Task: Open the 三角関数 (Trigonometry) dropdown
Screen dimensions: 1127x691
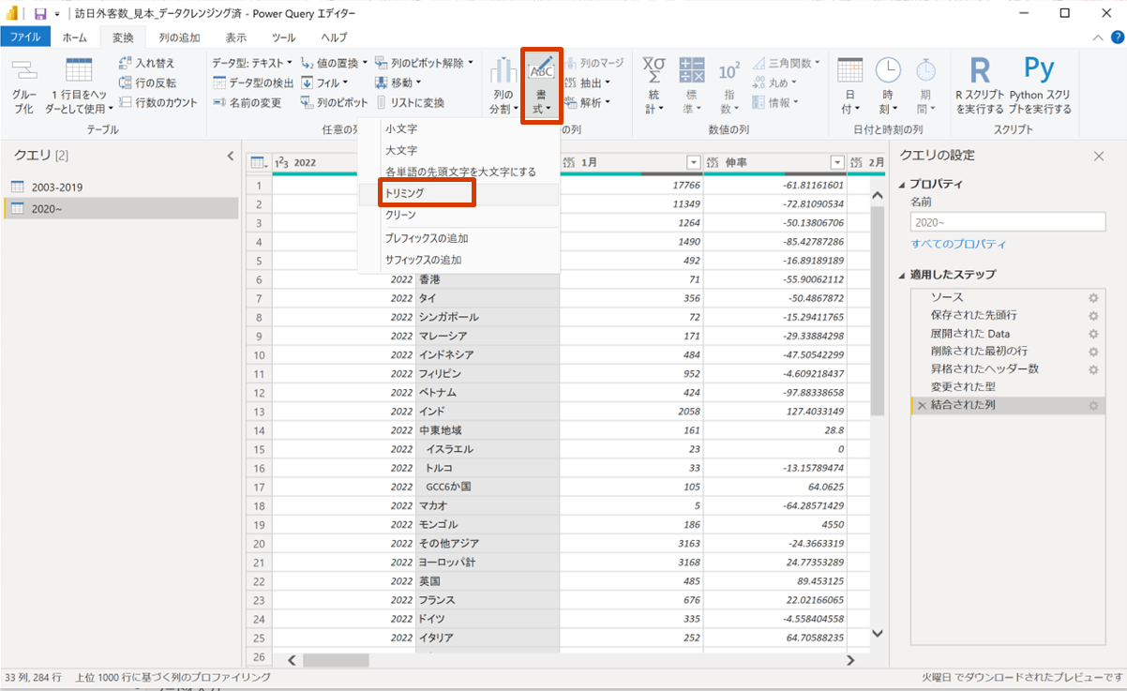Action: 787,63
